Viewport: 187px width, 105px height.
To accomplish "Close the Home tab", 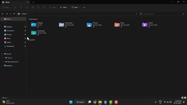I will 28,2.
